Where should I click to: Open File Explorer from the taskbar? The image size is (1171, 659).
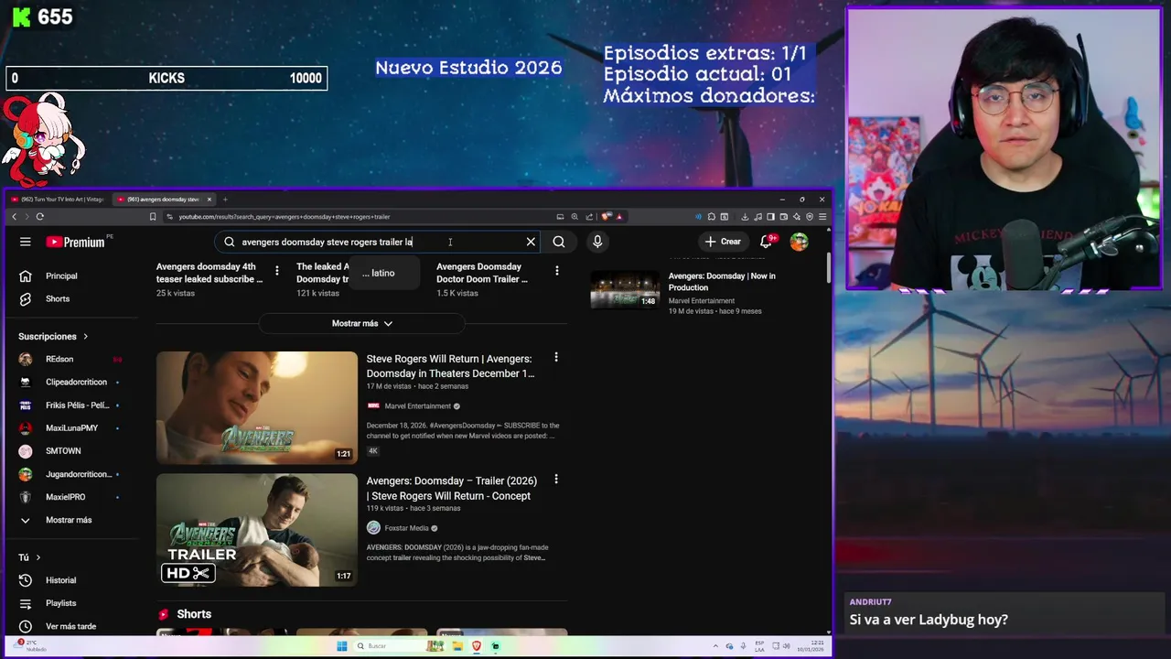(457, 646)
